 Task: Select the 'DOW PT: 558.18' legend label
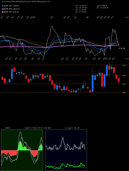click(11, 12)
